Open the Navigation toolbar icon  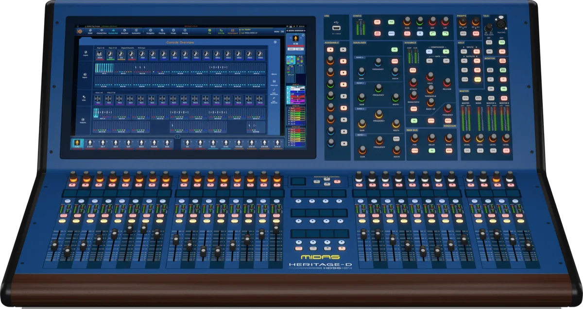[x=150, y=30]
